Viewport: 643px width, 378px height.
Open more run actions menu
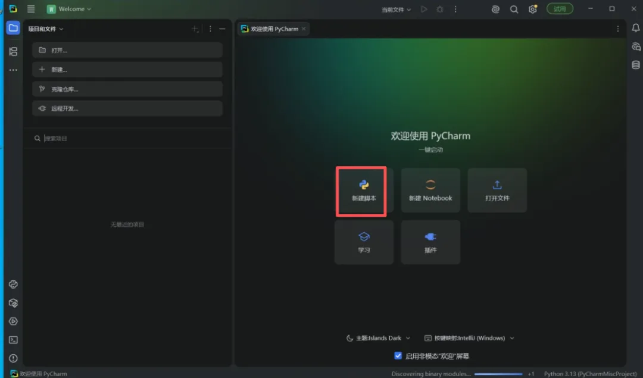point(455,9)
